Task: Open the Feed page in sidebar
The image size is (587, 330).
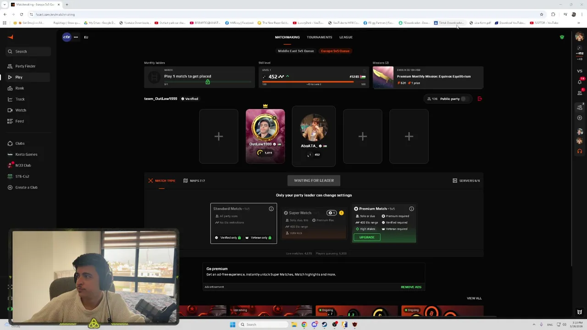Action: [16, 121]
